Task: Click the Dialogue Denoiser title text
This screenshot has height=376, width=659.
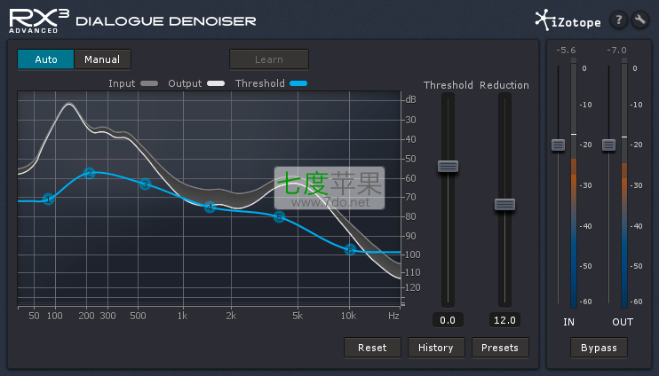Action: (166, 21)
